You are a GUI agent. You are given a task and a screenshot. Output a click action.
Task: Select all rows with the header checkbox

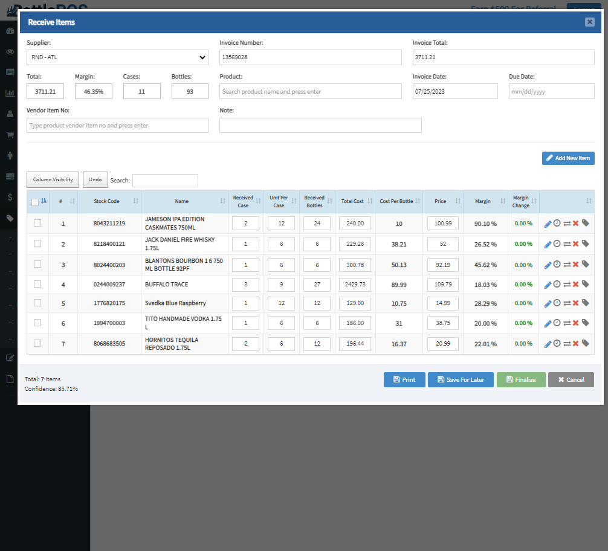(x=34, y=202)
